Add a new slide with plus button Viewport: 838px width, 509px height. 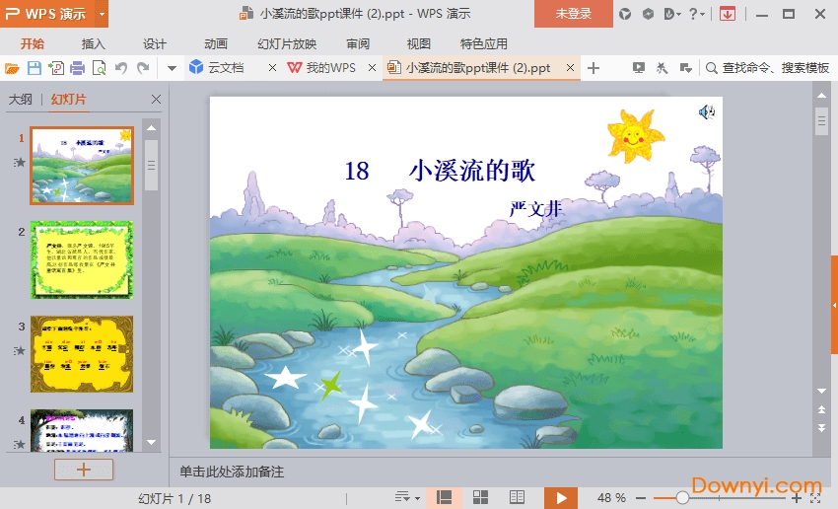point(84,470)
